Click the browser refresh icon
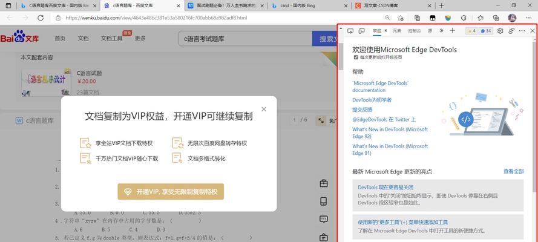The image size is (538, 242). coord(41,18)
